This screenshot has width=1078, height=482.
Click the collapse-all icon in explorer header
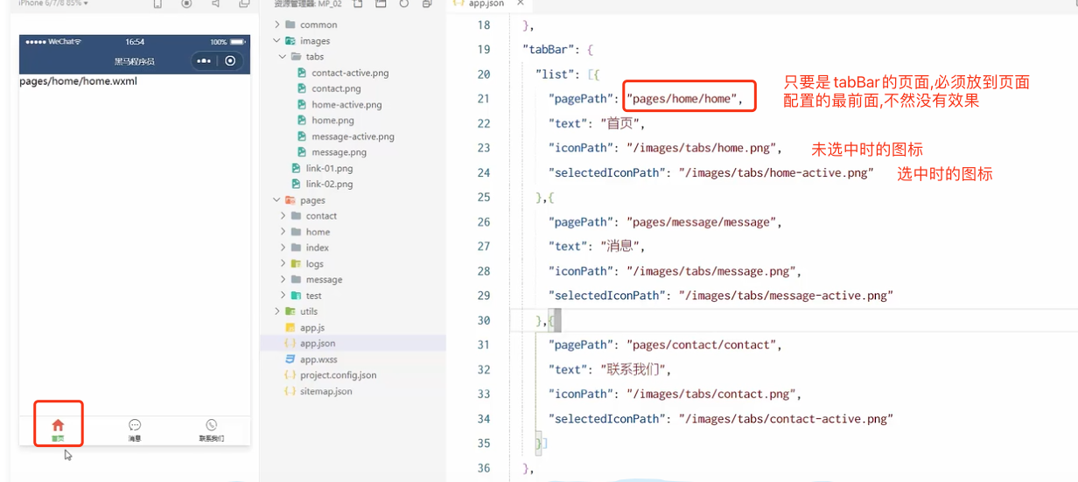pyautogui.click(x=427, y=3)
